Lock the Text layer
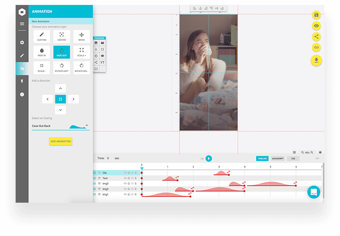 [x=129, y=178]
